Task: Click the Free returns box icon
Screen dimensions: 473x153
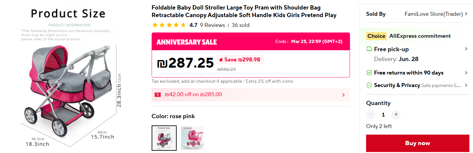Action: pyautogui.click(x=369, y=73)
